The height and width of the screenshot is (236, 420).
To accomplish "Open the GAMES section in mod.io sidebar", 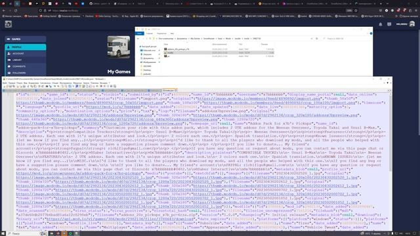I will 26,39.
